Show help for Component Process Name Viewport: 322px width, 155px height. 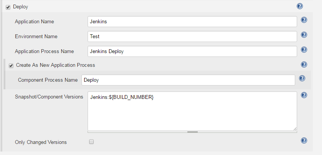[x=302, y=78]
